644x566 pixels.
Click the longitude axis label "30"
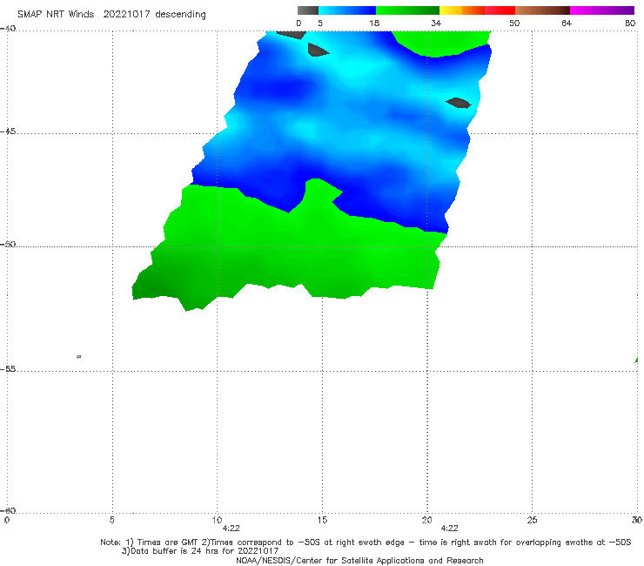637,520
